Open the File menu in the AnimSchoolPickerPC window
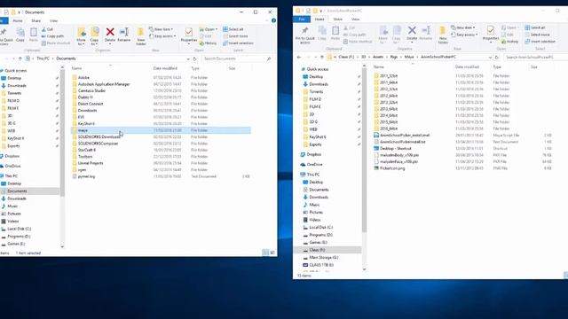The height and width of the screenshot is (319, 568). (x=302, y=19)
